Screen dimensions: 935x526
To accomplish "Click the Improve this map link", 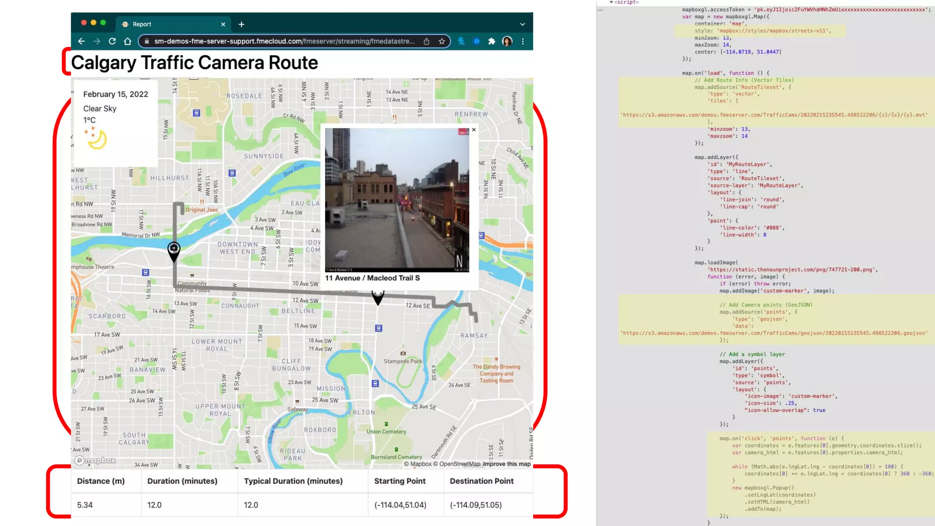I will pyautogui.click(x=506, y=464).
